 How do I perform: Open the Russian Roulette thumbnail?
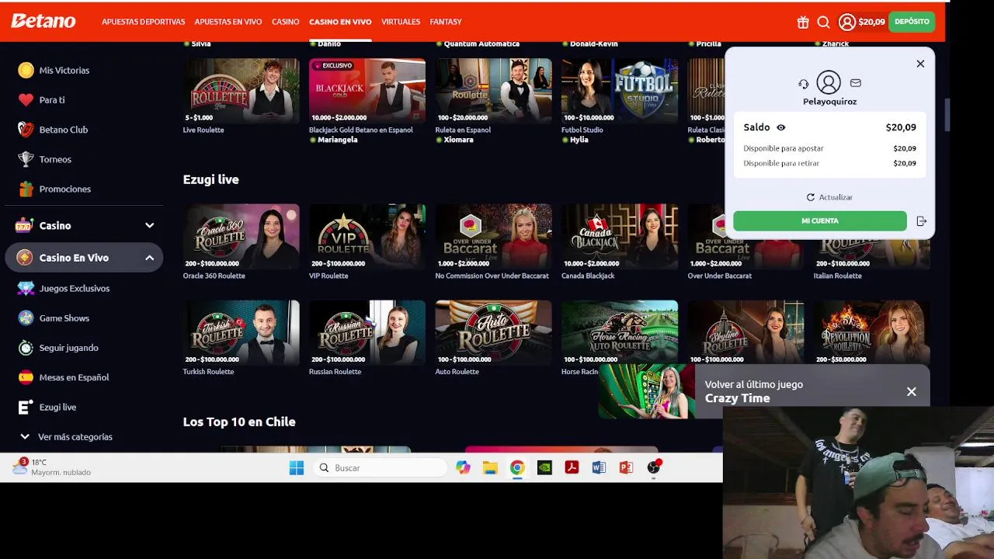367,332
